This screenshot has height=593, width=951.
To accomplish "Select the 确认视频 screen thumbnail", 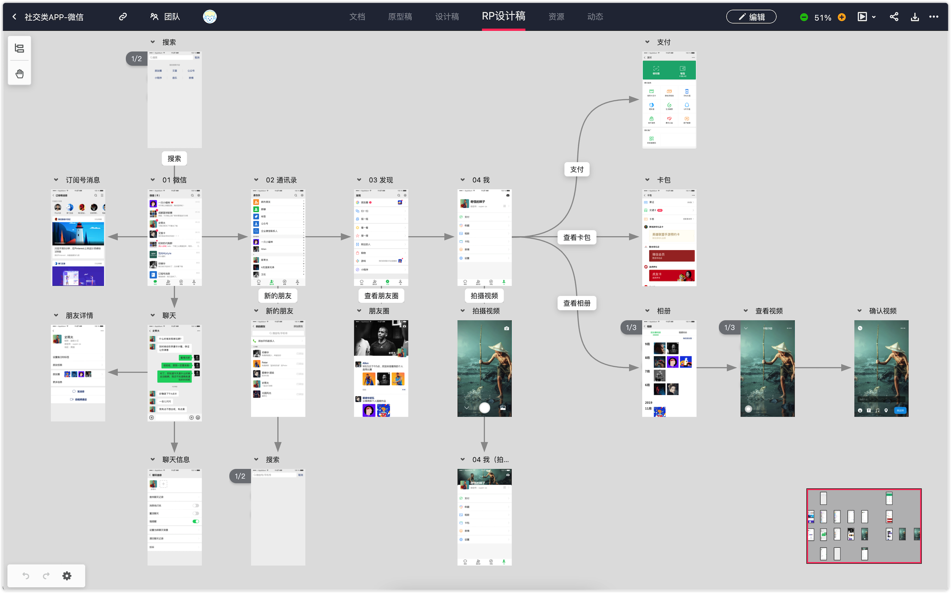I will 881,368.
